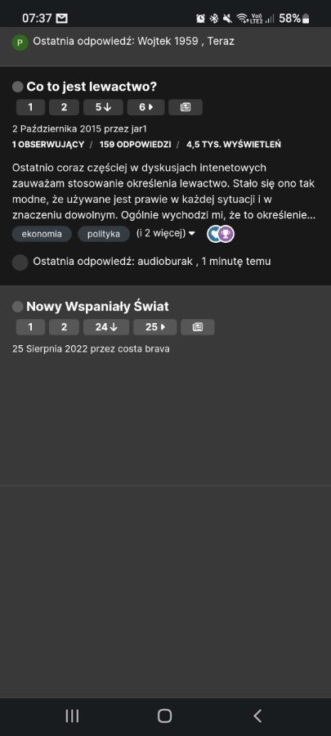Select the "ekonomia" tag
The height and width of the screenshot is (736, 331).
click(42, 234)
